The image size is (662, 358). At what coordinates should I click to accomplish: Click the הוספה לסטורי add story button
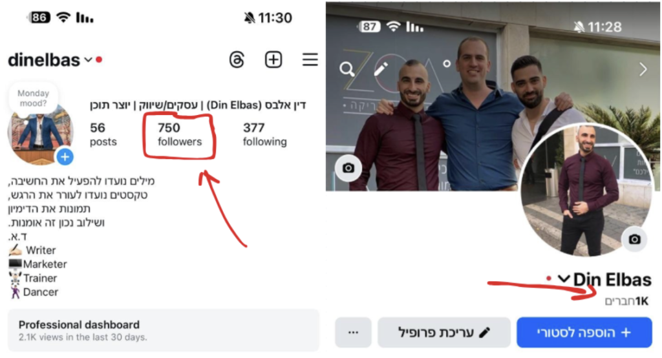(584, 332)
